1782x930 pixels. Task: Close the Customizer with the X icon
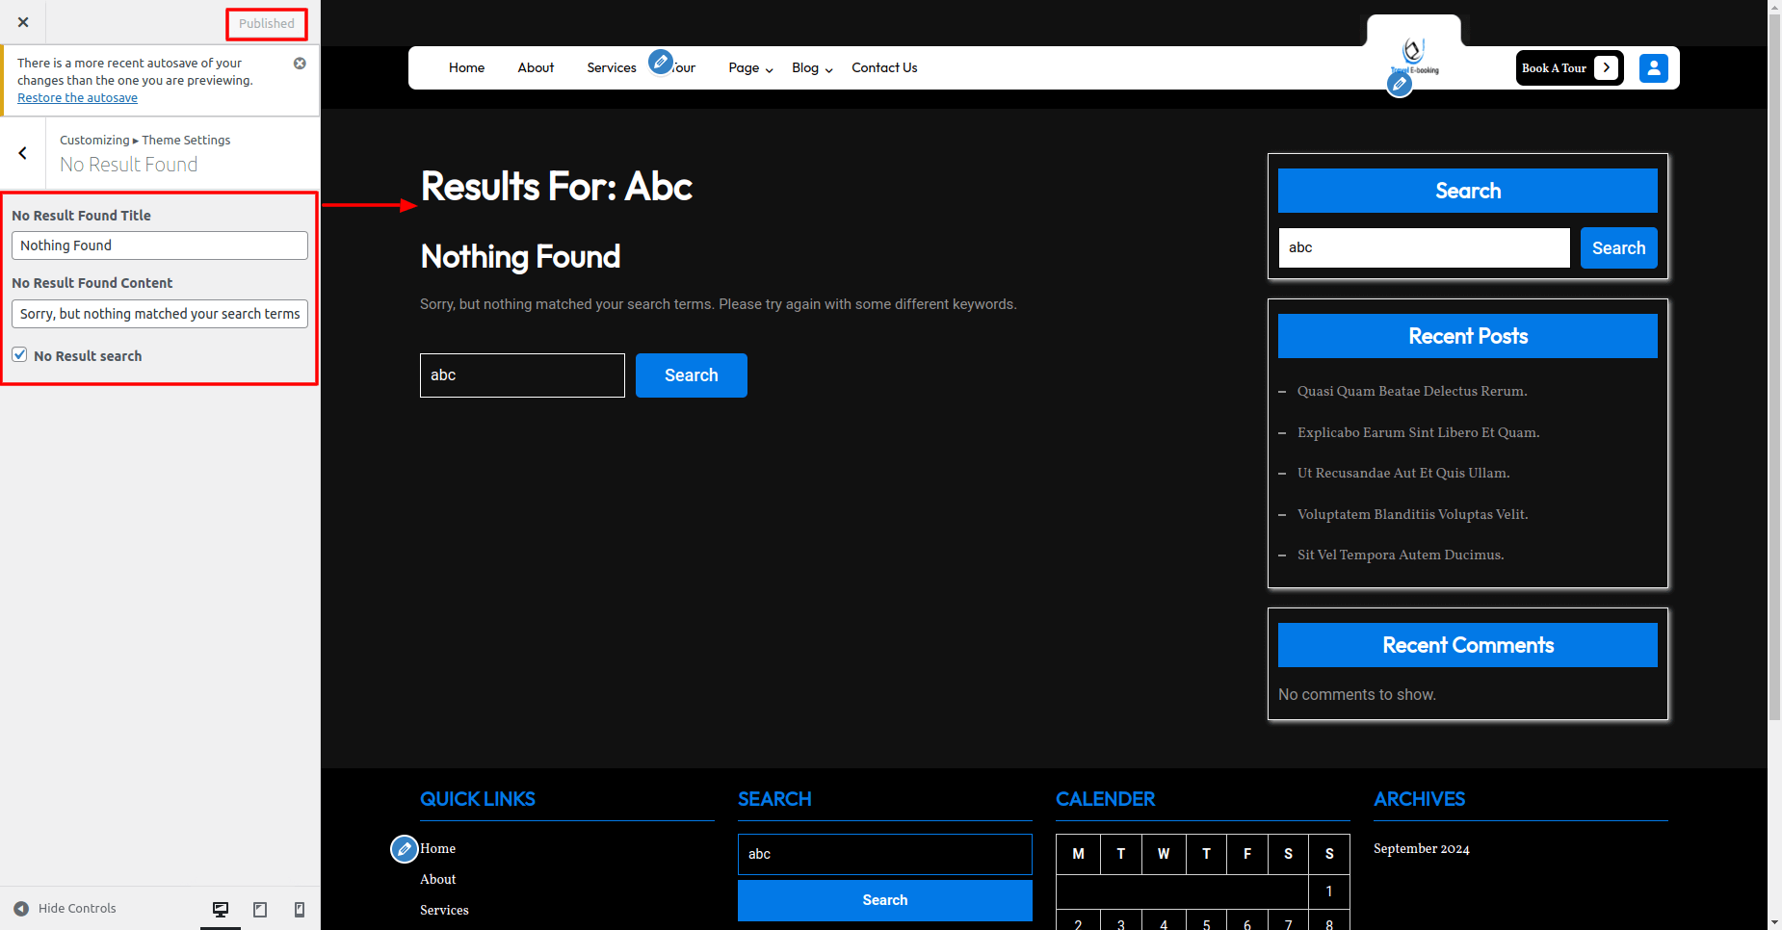(23, 22)
